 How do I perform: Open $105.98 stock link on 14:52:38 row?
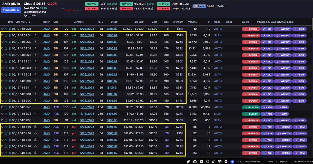pos(112,114)
